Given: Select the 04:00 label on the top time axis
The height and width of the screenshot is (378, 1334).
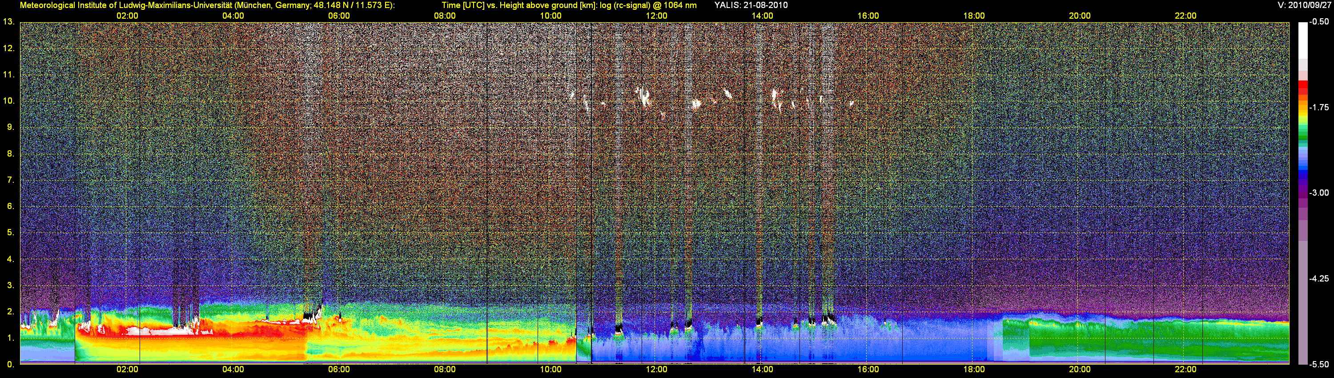Looking at the screenshot, I should (233, 16).
